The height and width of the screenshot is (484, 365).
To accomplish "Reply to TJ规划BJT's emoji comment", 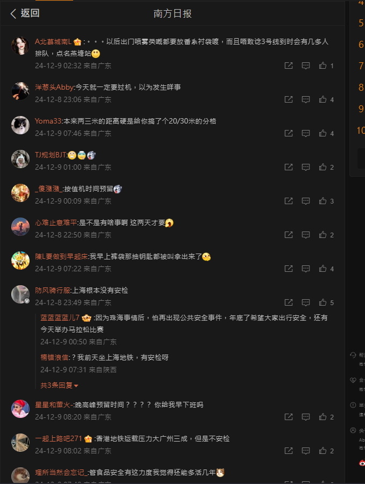I will pyautogui.click(x=306, y=167).
